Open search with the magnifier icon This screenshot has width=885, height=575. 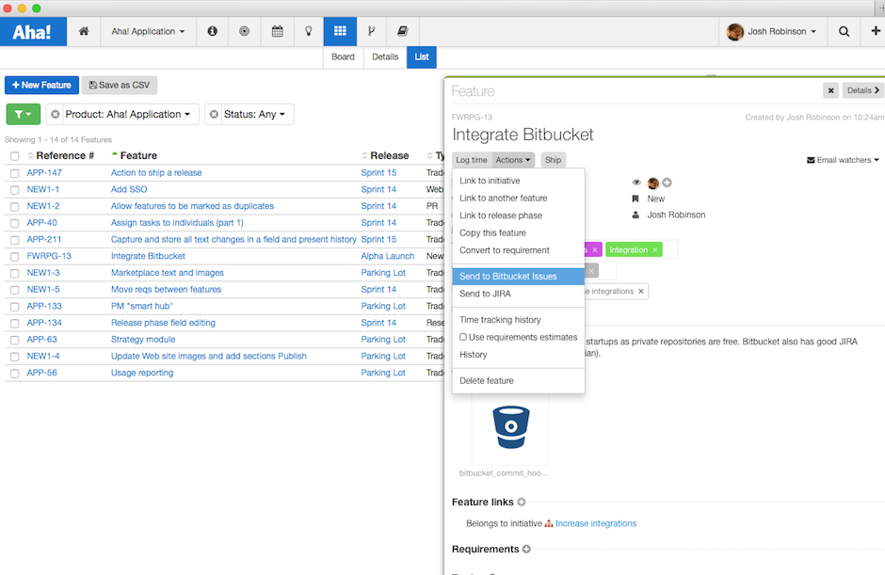[x=844, y=31]
